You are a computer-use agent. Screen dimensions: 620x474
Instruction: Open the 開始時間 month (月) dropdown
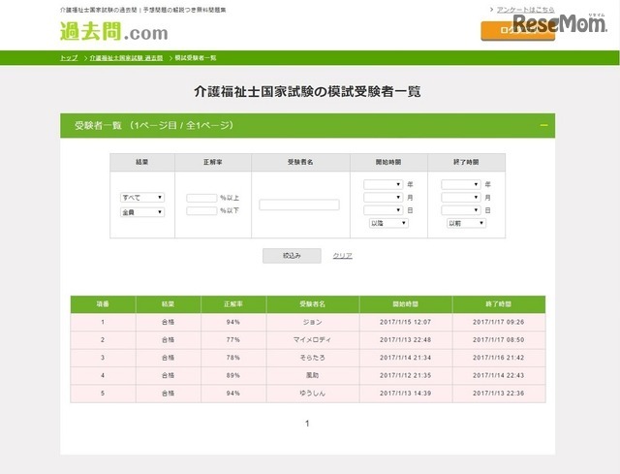click(383, 197)
